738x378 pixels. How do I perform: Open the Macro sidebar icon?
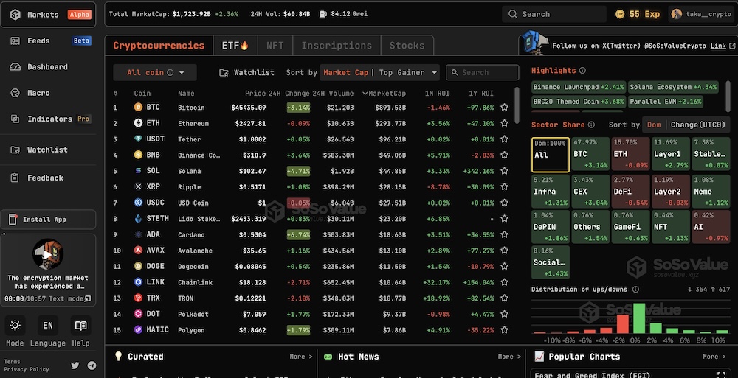[x=15, y=93]
